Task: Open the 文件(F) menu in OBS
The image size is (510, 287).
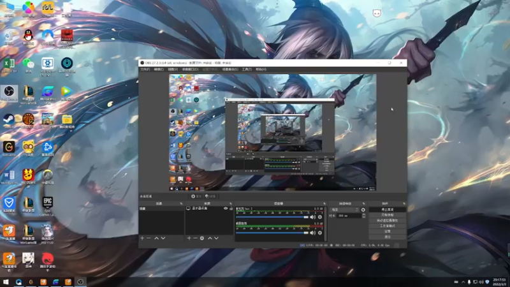Action: tap(145, 70)
